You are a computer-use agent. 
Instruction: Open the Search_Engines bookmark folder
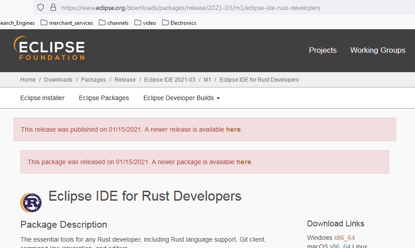[17, 23]
